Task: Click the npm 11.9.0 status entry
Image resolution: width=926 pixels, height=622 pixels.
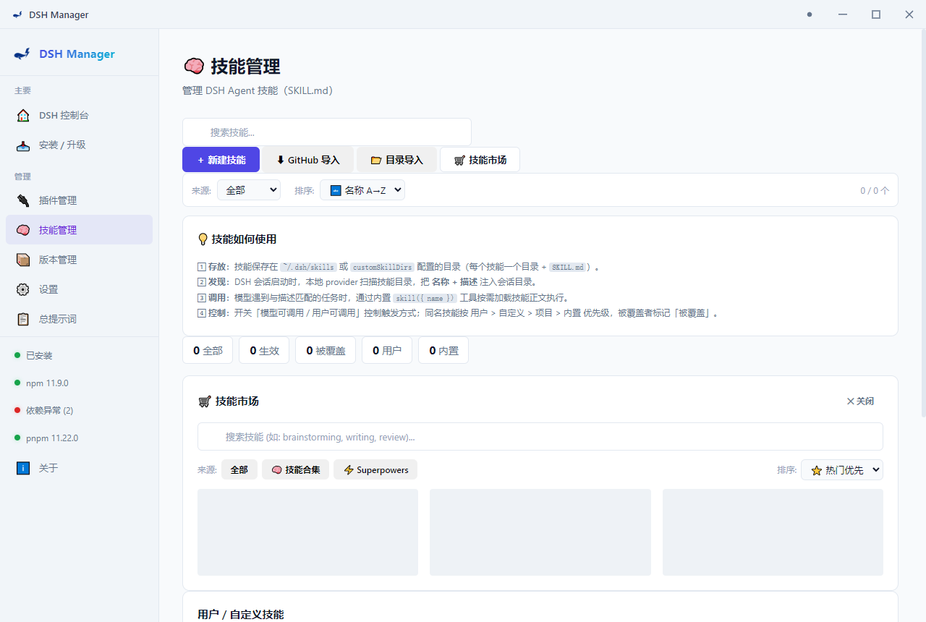Action: (41, 383)
